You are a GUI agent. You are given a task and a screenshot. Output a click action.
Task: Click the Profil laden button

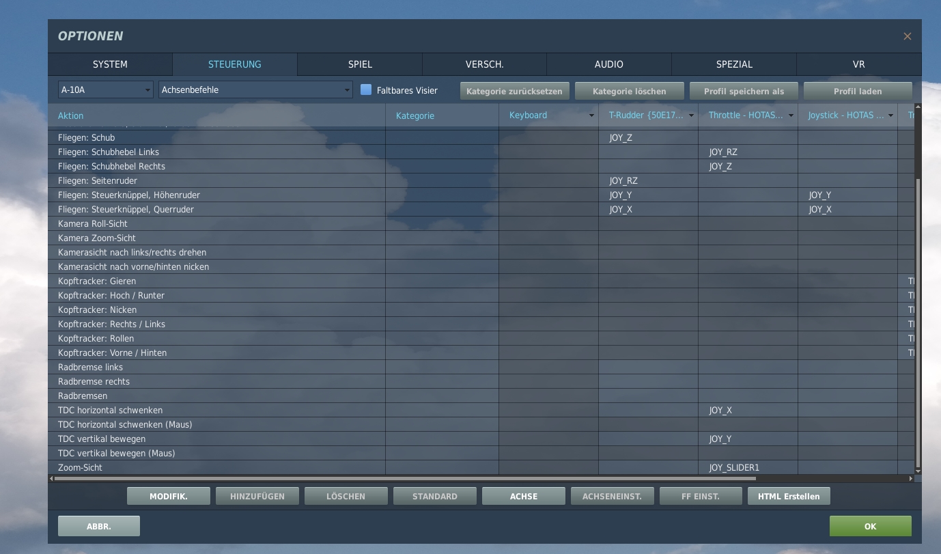point(858,91)
